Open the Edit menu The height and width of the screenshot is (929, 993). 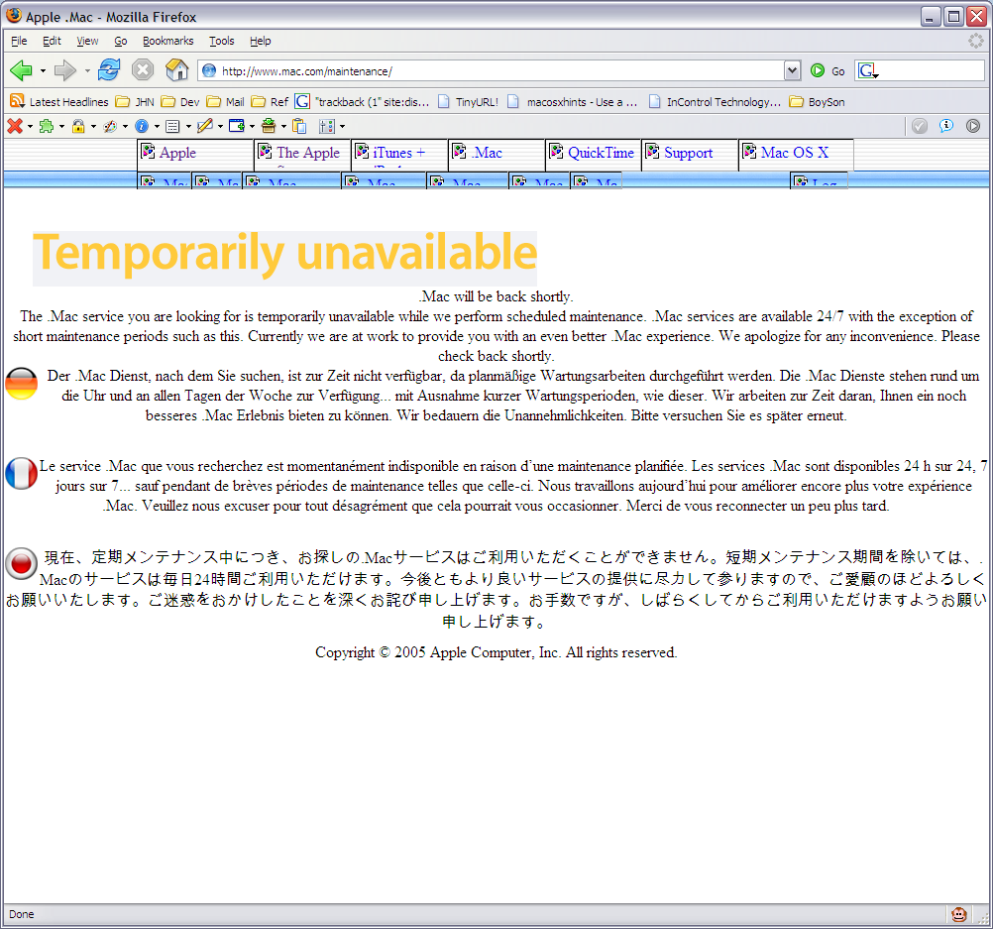[52, 41]
